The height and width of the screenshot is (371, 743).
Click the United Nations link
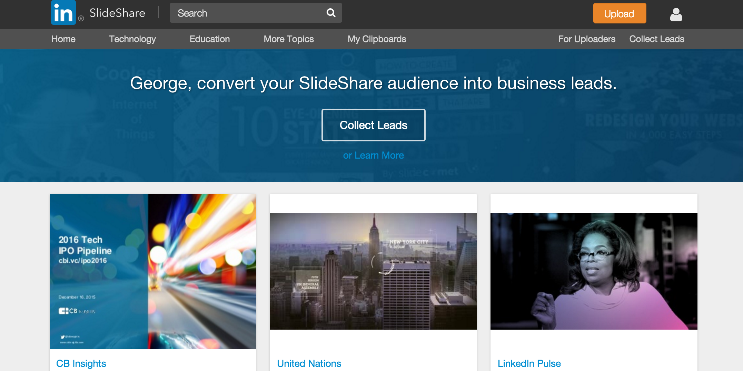(x=309, y=363)
